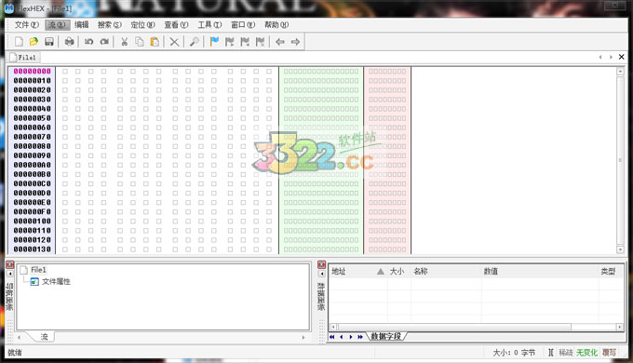Open Find with the magnifier icon
Image resolution: width=633 pixels, height=363 pixels.
[195, 42]
